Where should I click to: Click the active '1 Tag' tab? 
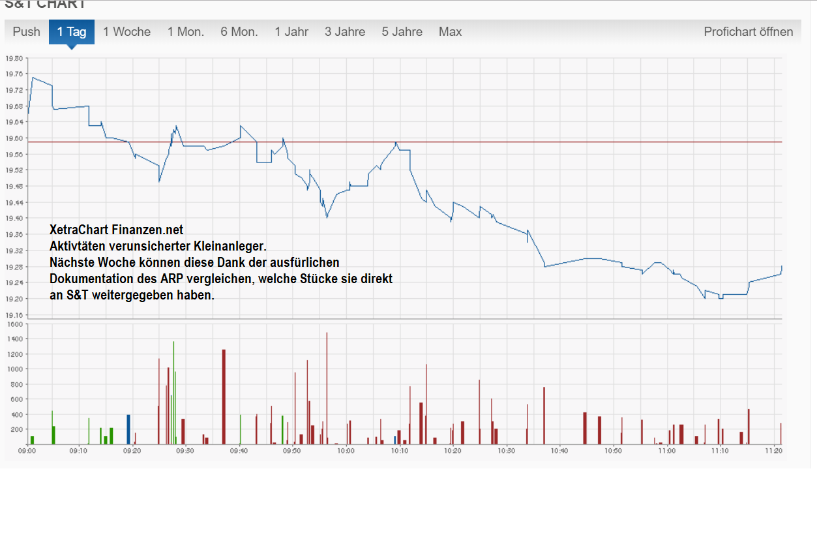(72, 31)
